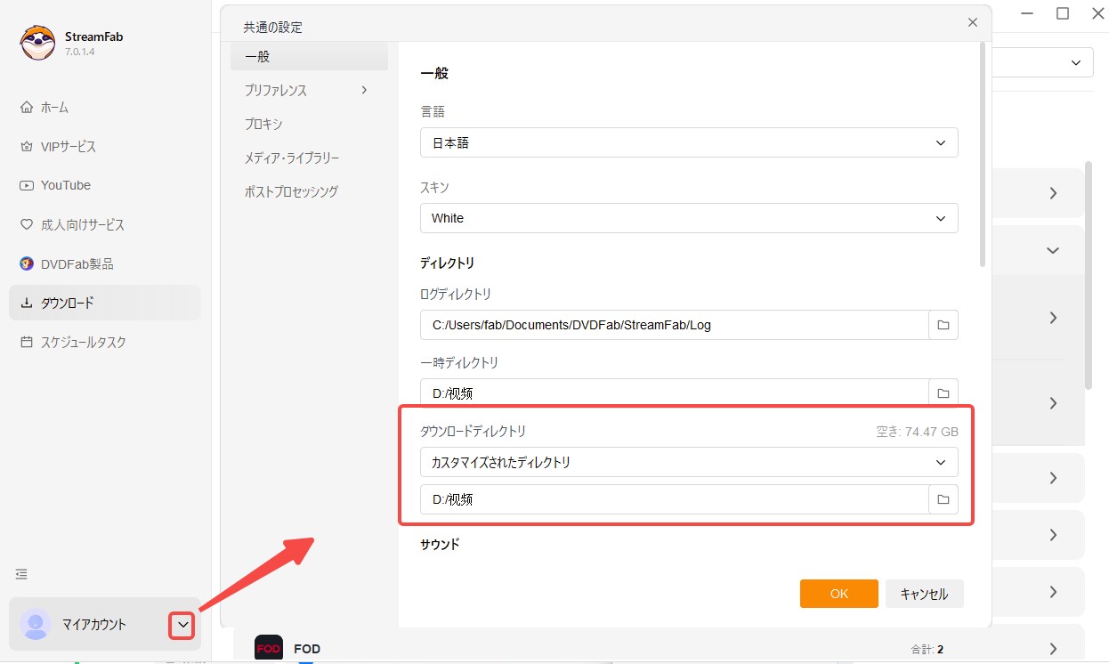Image resolution: width=1109 pixels, height=664 pixels.
Task: Expand the マイアカウント dropdown arrow
Action: pyautogui.click(x=182, y=626)
